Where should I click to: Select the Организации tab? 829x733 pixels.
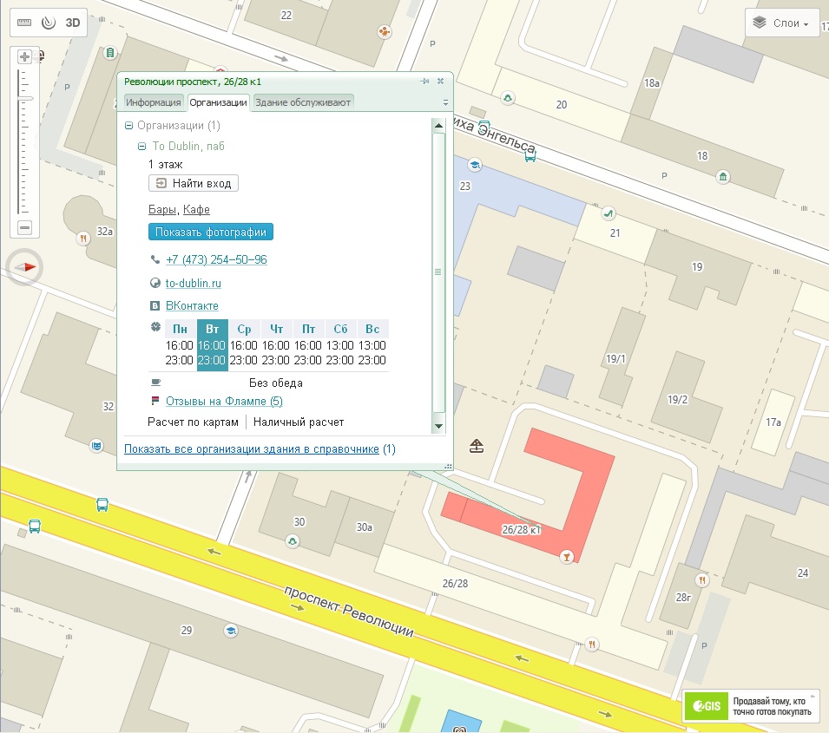coord(218,102)
